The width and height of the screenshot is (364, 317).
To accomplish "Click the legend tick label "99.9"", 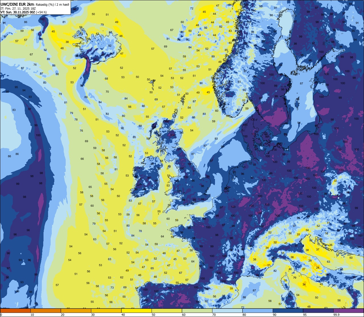I will (x=336, y=315).
